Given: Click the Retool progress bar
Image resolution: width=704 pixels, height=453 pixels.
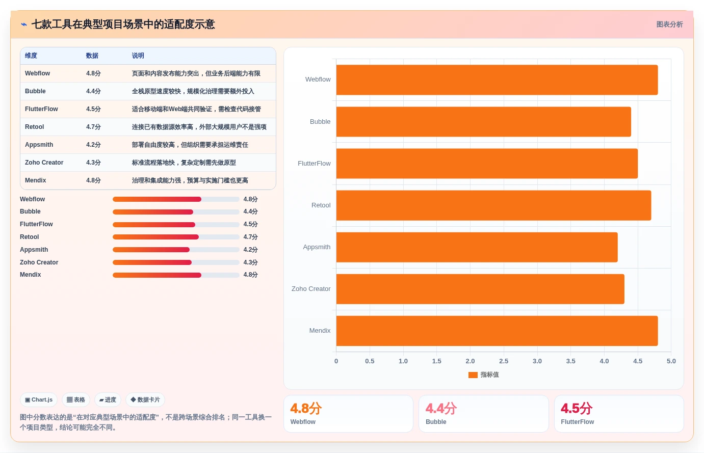Looking at the screenshot, I should click(176, 237).
